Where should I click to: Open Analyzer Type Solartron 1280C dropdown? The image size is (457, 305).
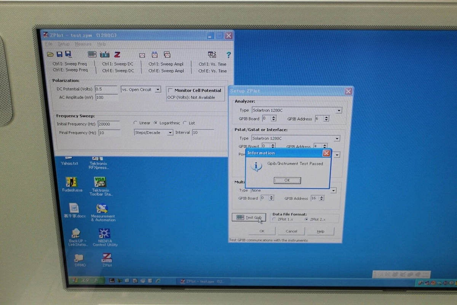click(x=296, y=110)
